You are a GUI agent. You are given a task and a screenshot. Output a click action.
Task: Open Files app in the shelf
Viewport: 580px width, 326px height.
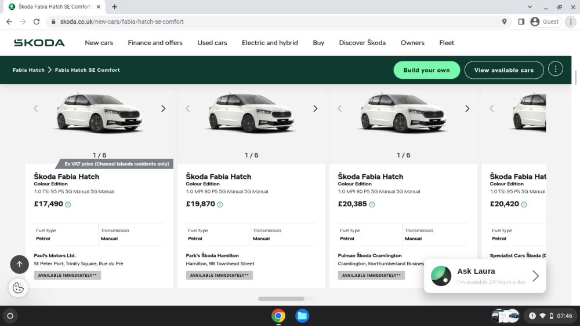(x=302, y=316)
